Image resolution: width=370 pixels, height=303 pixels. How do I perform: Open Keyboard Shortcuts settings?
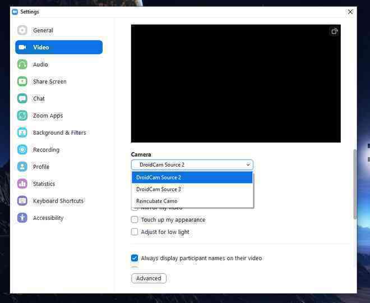click(59, 201)
